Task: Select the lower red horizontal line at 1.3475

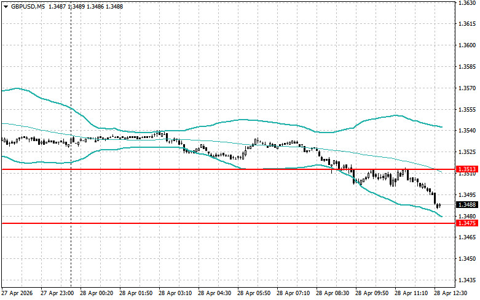Action: click(x=228, y=223)
